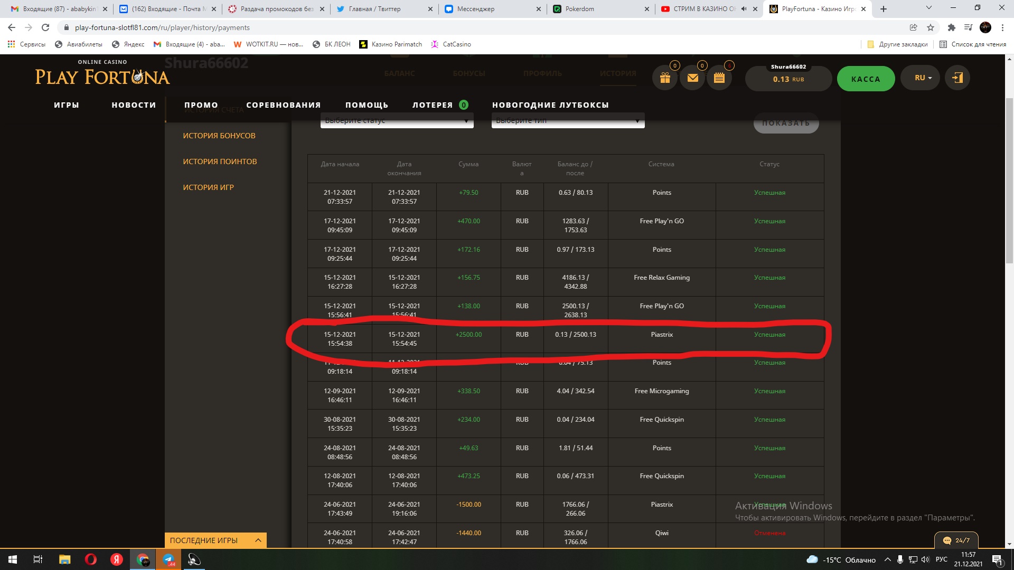The width and height of the screenshot is (1014, 570).
Task: Expand the status filter dropdown
Action: [397, 120]
